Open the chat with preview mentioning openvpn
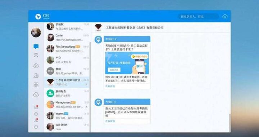The width and height of the screenshot is (259, 137). (67, 71)
